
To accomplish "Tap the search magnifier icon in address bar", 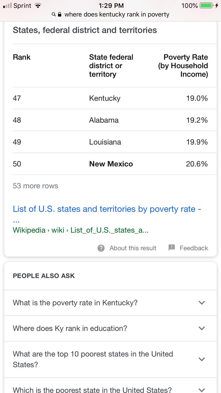I will click(x=54, y=14).
